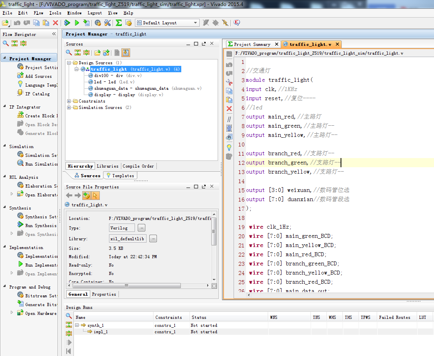The image size is (434, 356).
Task: Collapse the synth_1 run tree node
Action: click(77, 325)
